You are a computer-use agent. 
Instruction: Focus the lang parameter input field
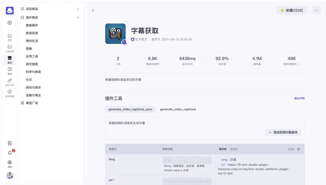coord(187,160)
